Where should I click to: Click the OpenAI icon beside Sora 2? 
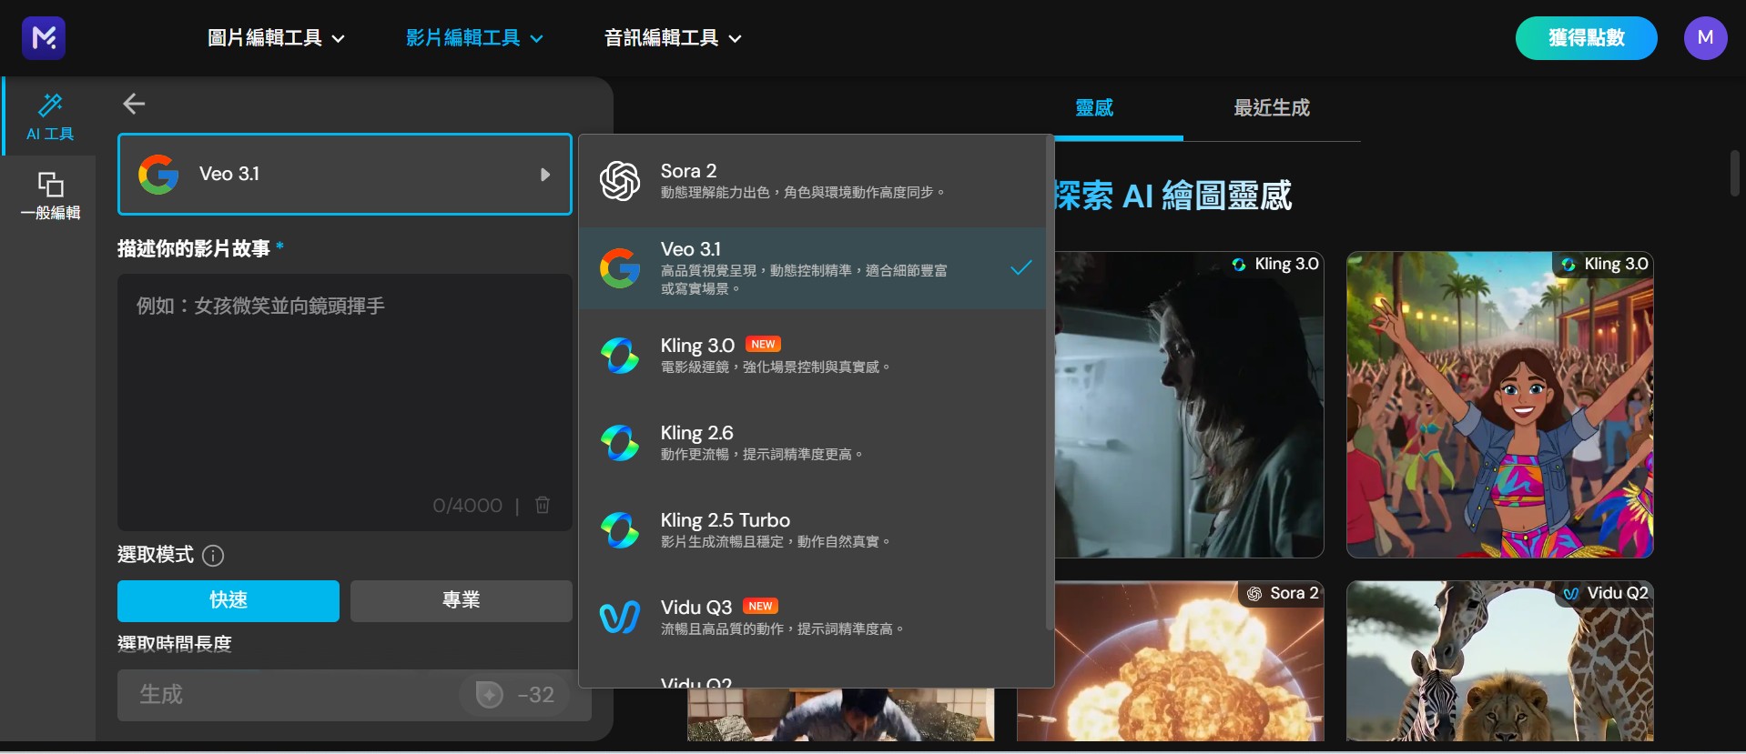click(620, 180)
